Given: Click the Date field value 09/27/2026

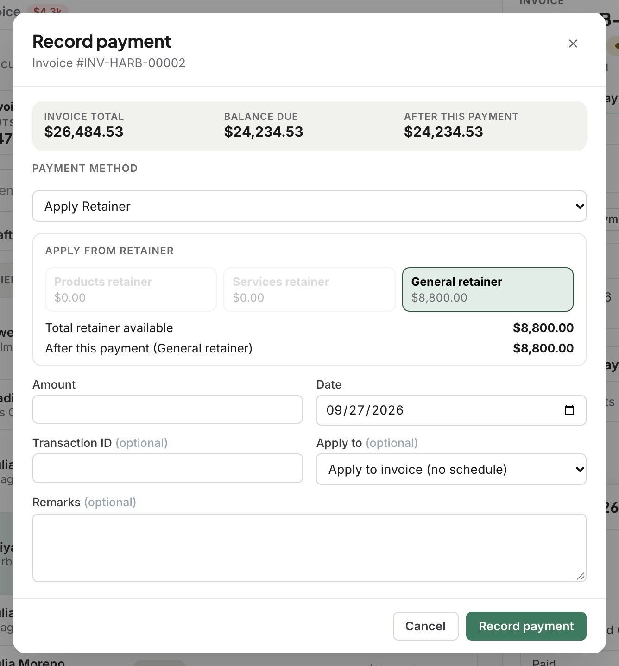Looking at the screenshot, I should point(365,410).
